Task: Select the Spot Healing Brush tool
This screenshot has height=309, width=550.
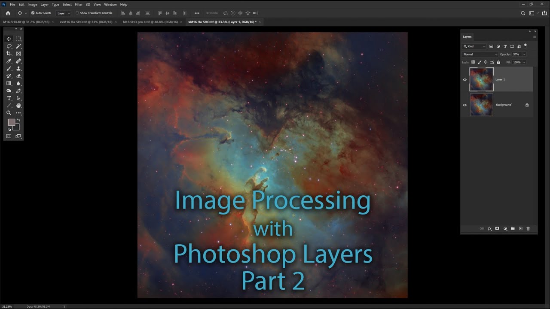Action: coord(18,61)
